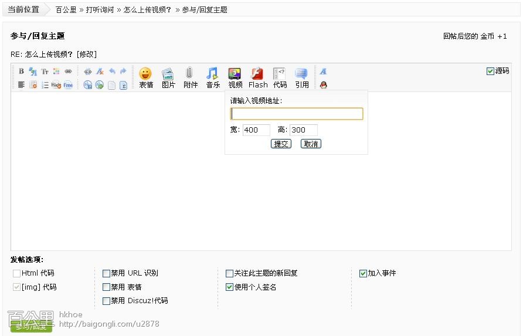Insert an image via 图片
Screen dimensions: 523x336
(168, 78)
